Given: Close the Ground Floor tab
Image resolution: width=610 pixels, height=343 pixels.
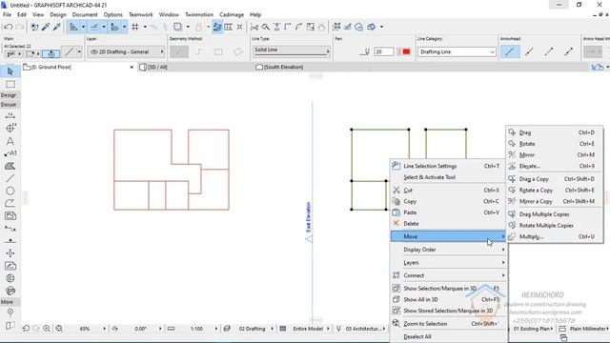Looking at the screenshot, I should (x=132, y=68).
